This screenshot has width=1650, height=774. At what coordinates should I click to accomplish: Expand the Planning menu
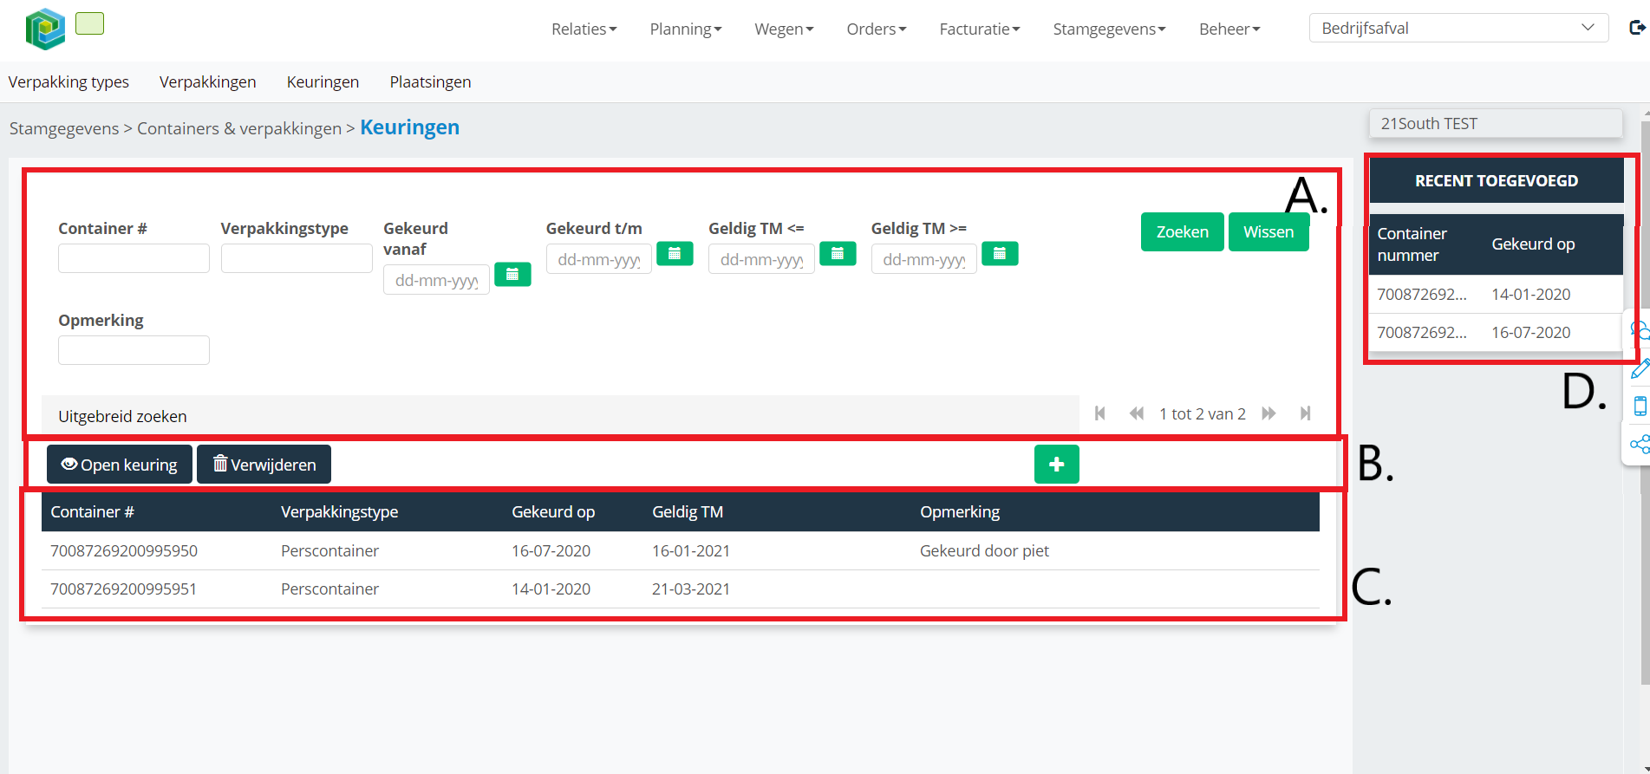(686, 29)
